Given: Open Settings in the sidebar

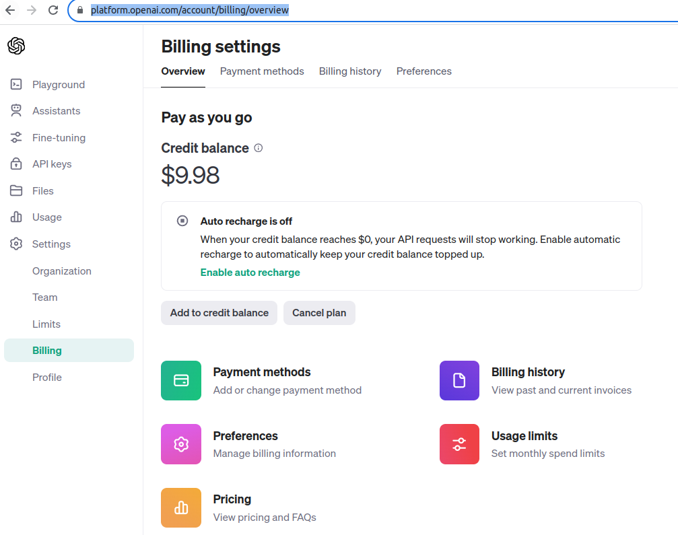Looking at the screenshot, I should [51, 244].
